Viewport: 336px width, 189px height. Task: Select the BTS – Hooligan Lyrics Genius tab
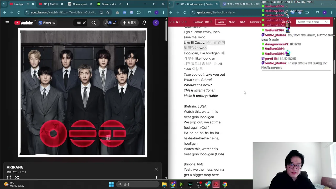[x=196, y=4]
